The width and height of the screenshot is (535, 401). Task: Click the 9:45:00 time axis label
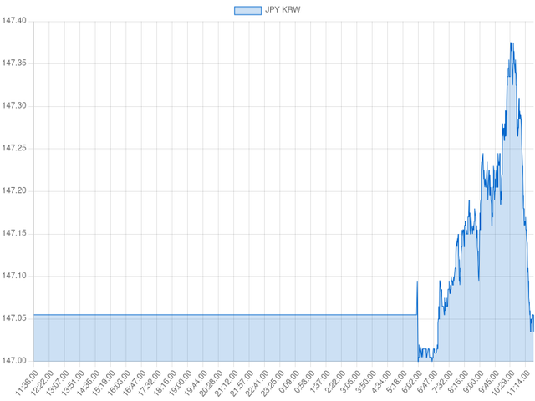[488, 382]
